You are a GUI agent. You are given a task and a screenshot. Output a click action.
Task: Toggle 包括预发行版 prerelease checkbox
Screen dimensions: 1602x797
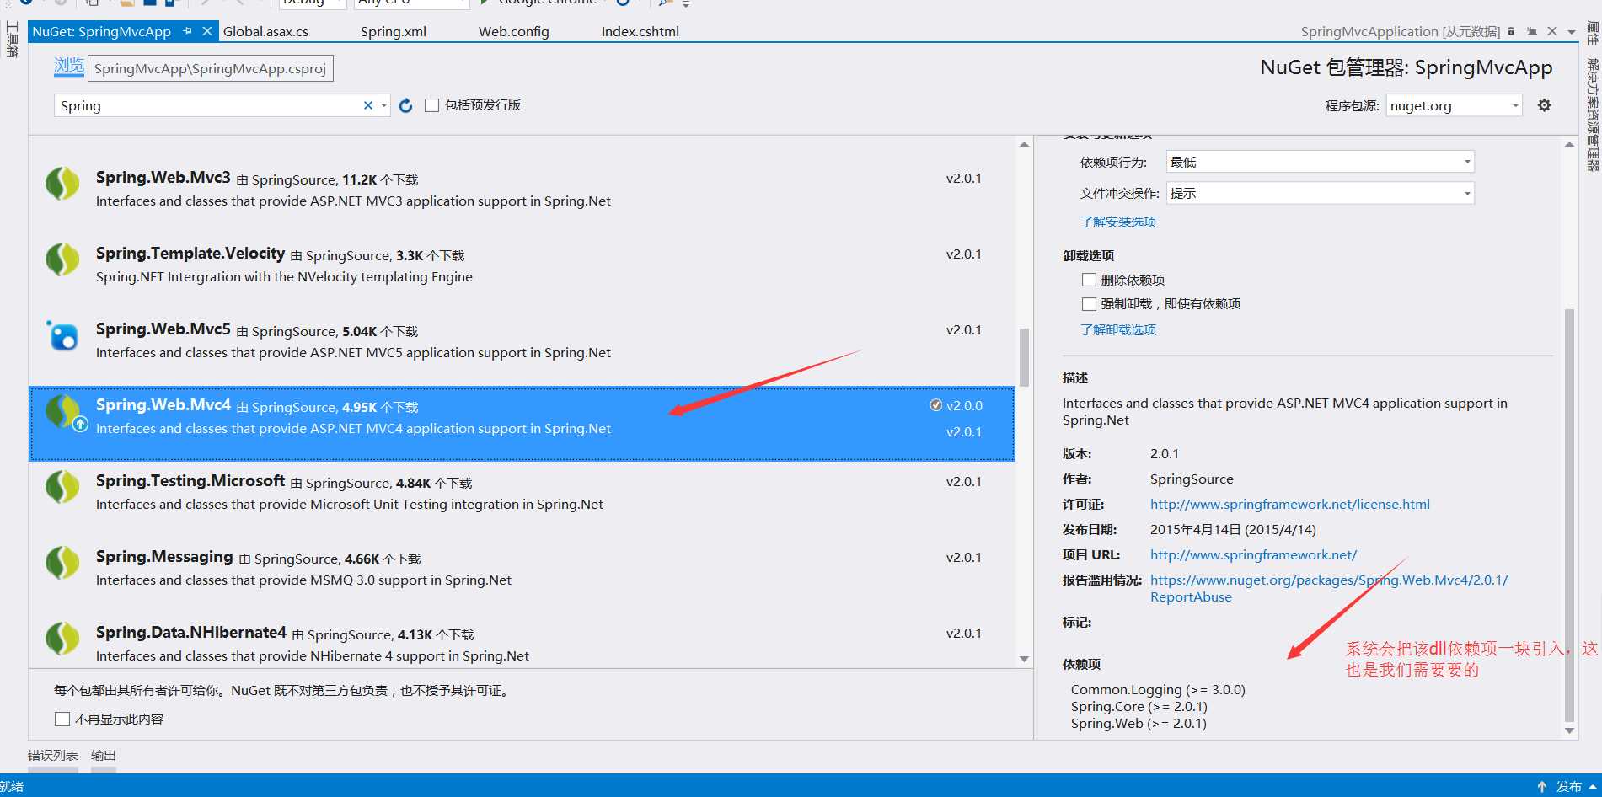pos(431,105)
